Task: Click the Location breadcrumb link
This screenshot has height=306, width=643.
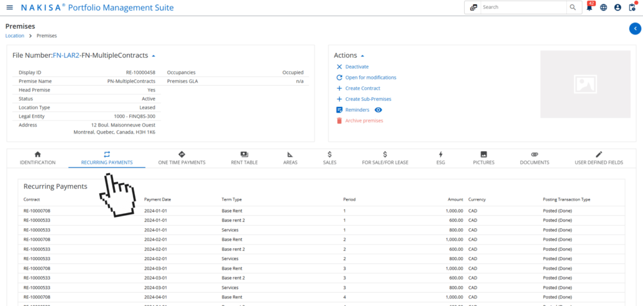Action: 14,36
